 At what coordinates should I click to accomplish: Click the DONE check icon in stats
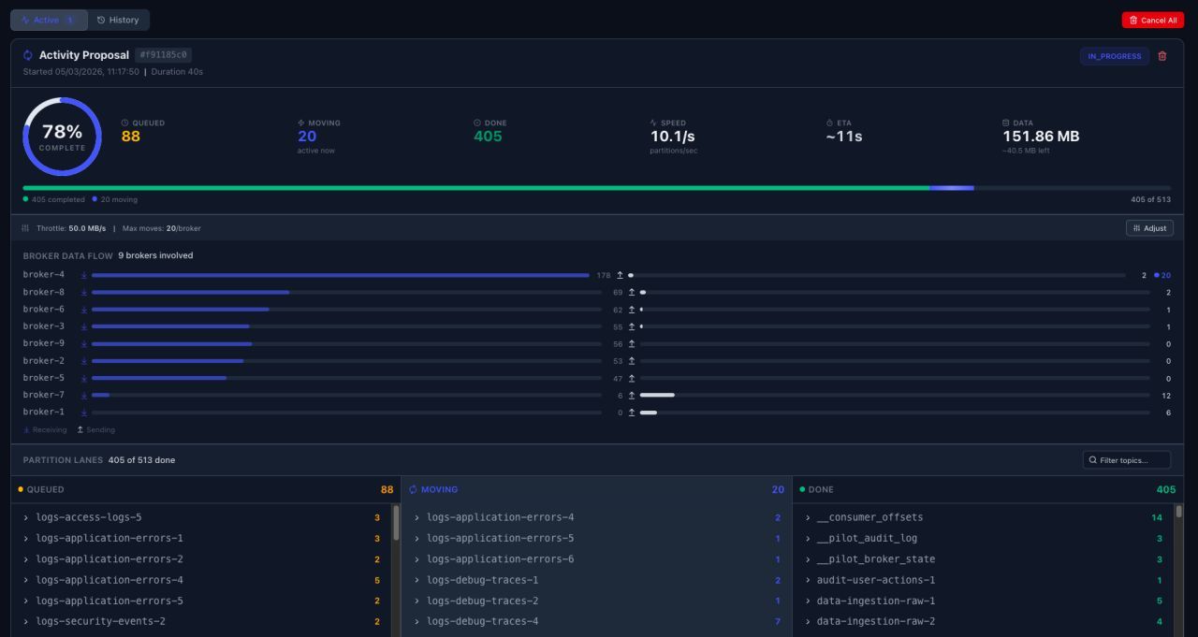point(477,123)
